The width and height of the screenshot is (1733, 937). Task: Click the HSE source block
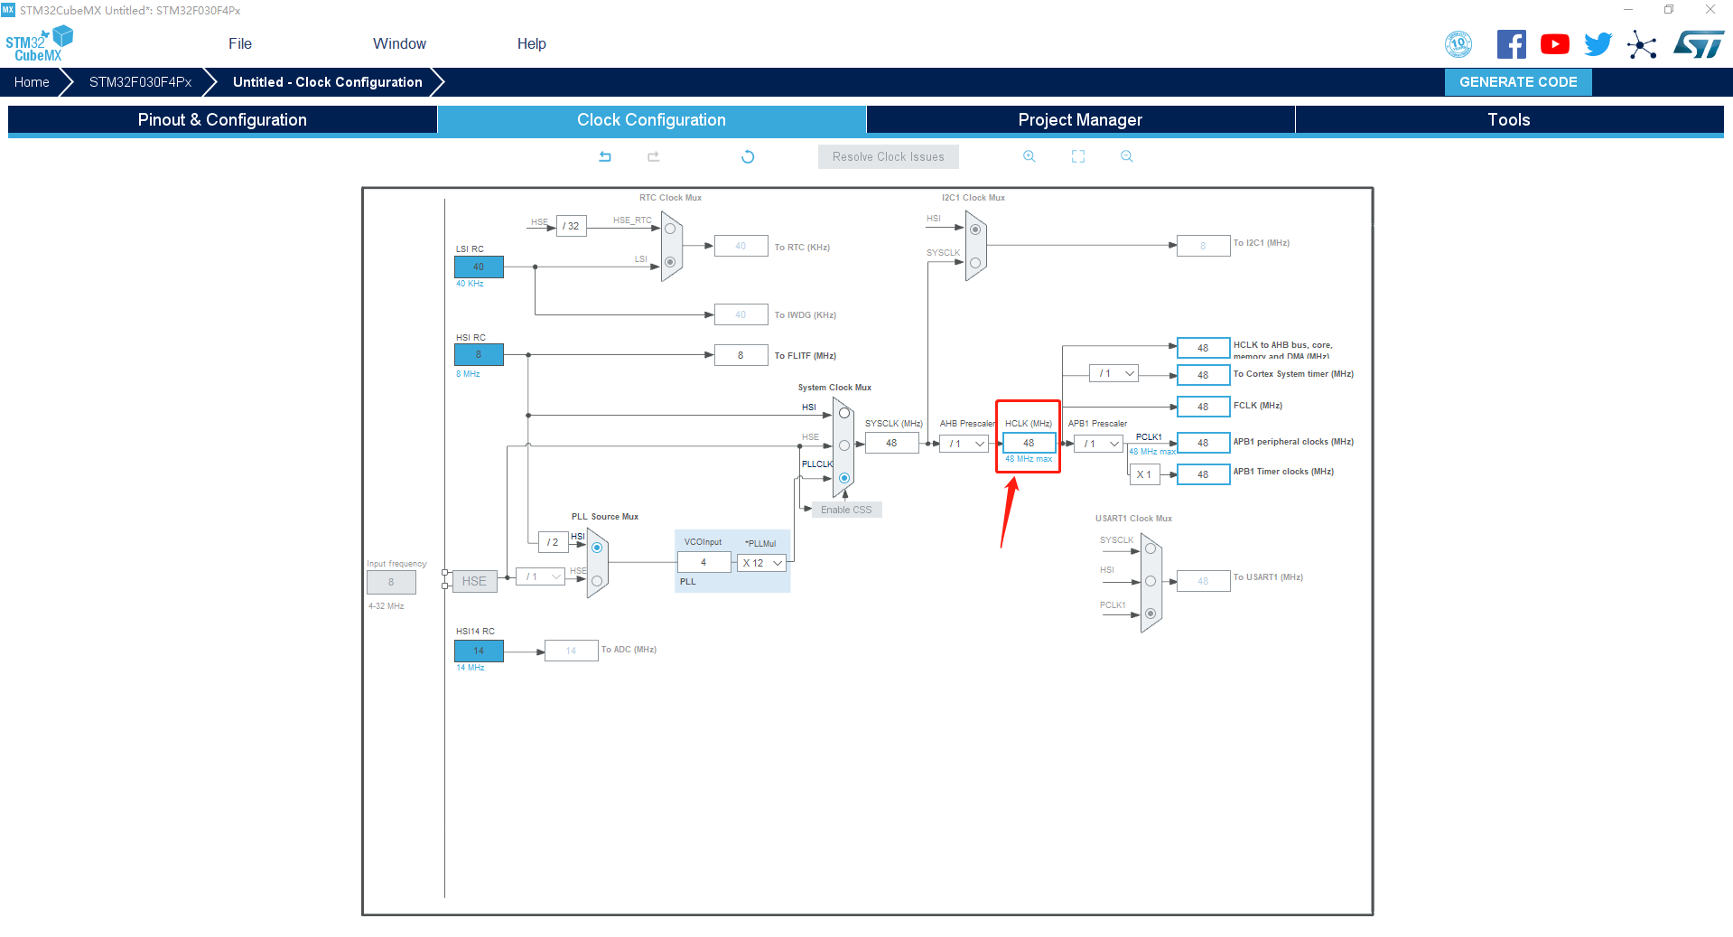coord(474,581)
